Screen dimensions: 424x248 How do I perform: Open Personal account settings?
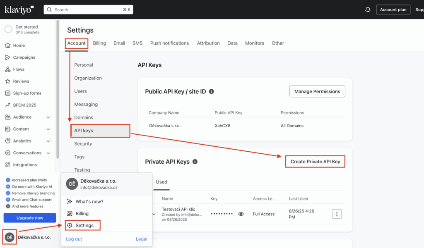84,65
